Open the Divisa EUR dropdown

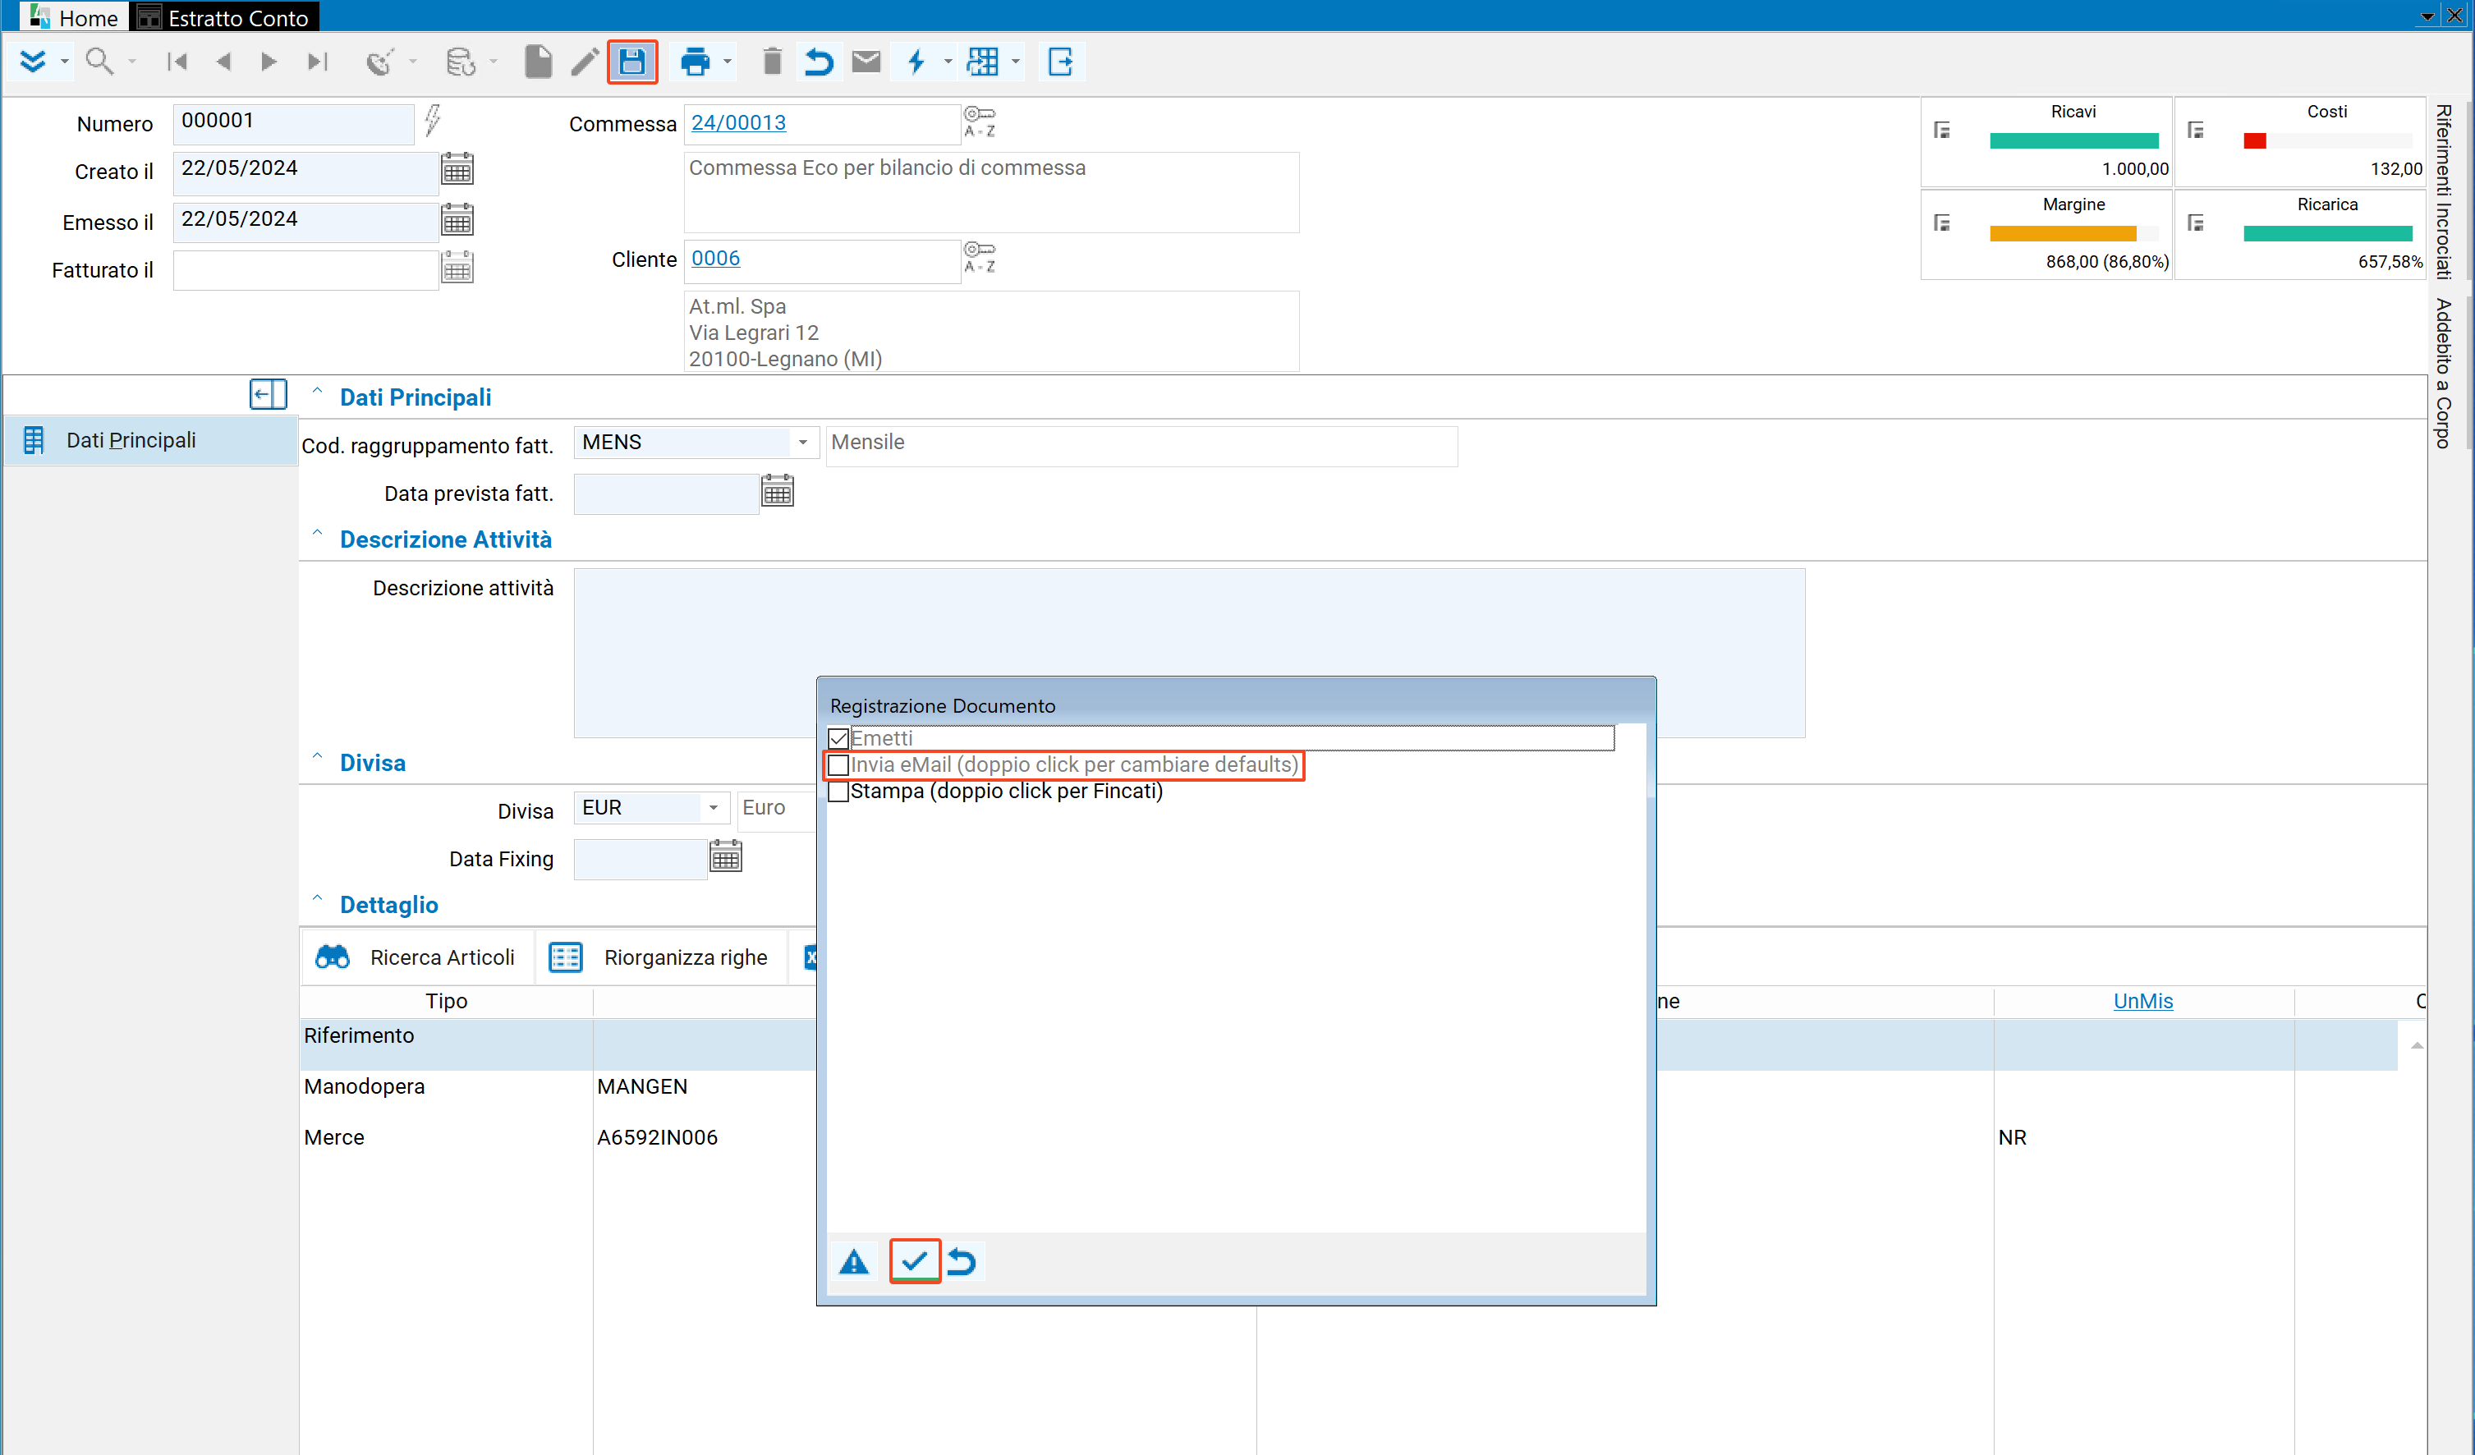[x=714, y=808]
